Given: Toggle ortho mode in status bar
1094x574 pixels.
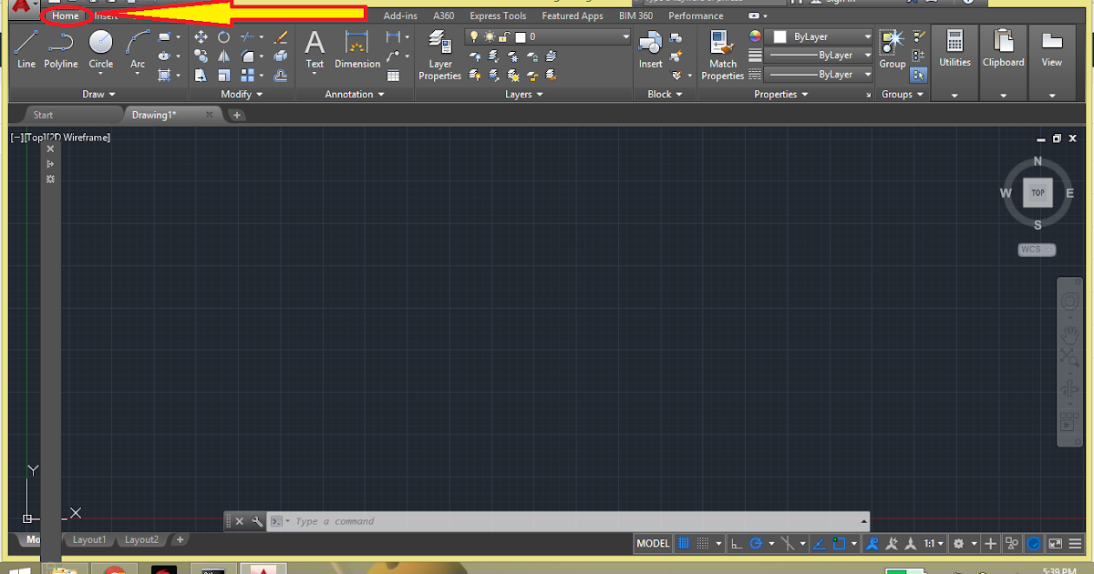Looking at the screenshot, I should [x=737, y=544].
